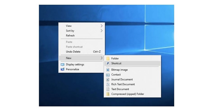Expand the View submenu arrow

click(x=101, y=26)
